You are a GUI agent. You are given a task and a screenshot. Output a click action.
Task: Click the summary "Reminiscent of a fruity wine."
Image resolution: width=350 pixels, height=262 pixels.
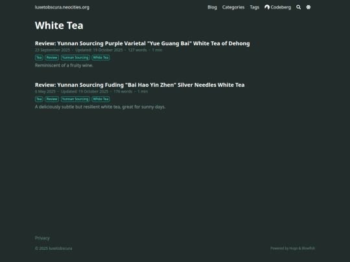click(x=64, y=65)
